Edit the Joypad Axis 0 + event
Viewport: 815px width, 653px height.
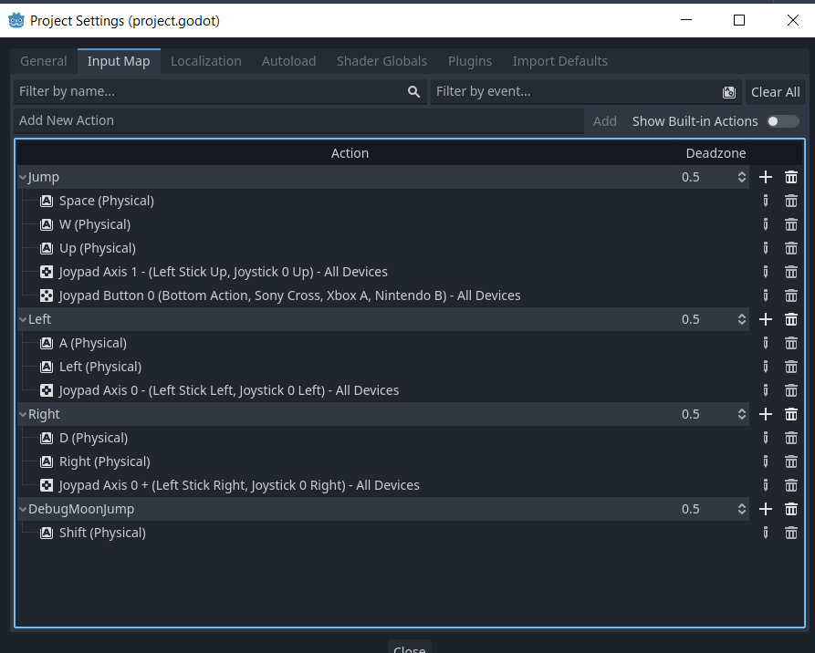765,485
